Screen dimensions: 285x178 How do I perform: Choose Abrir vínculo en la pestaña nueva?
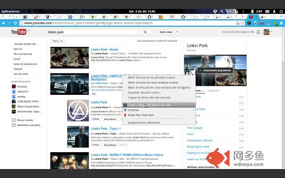point(151,77)
